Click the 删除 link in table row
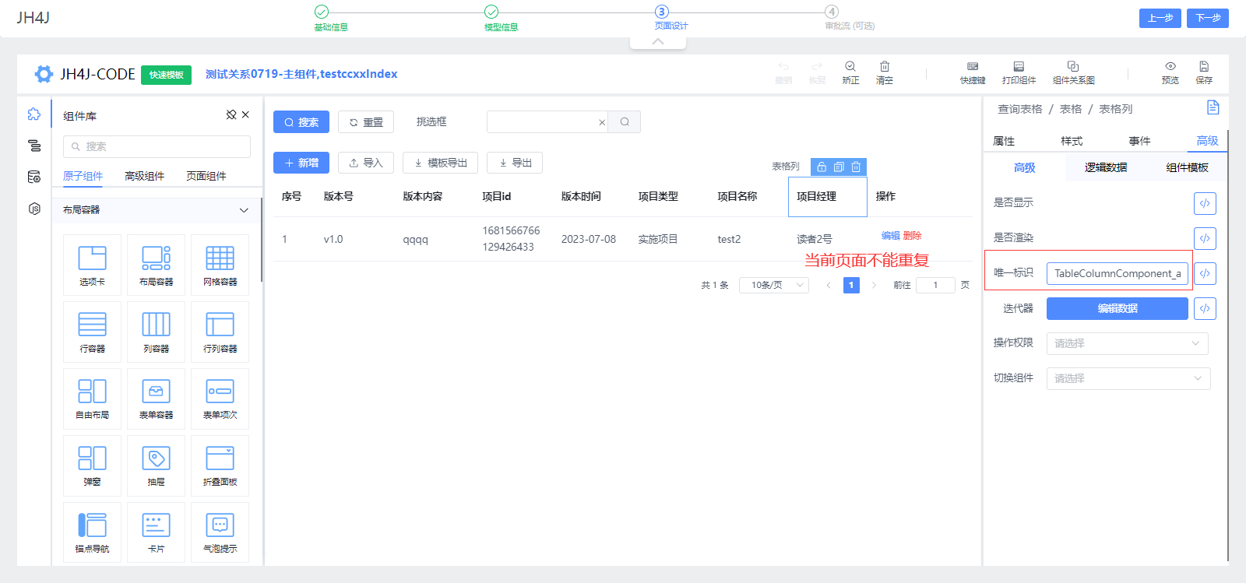This screenshot has height=583, width=1246. 912,236
